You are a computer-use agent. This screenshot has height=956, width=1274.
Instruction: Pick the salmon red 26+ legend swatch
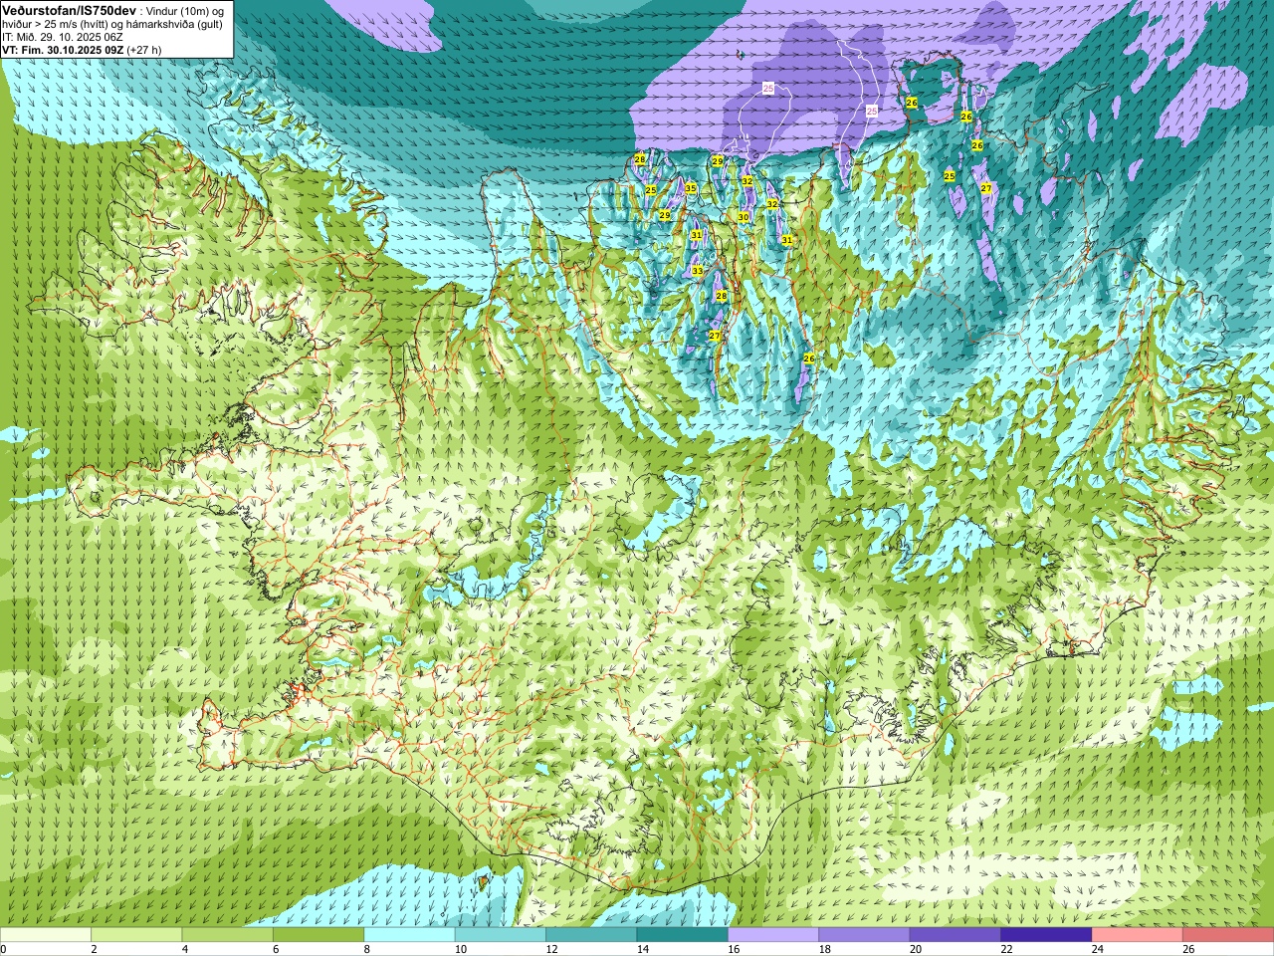(1228, 935)
